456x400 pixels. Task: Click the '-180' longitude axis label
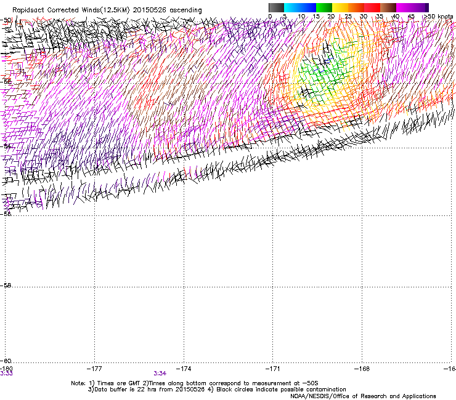(6, 369)
